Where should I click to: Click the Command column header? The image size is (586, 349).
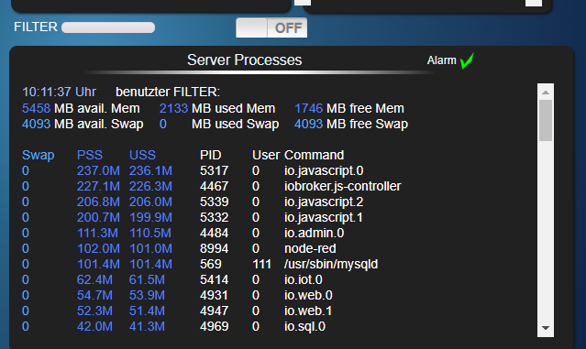click(x=314, y=155)
